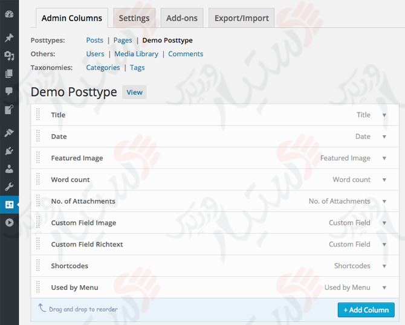Click grey Word count type text

(x=352, y=179)
